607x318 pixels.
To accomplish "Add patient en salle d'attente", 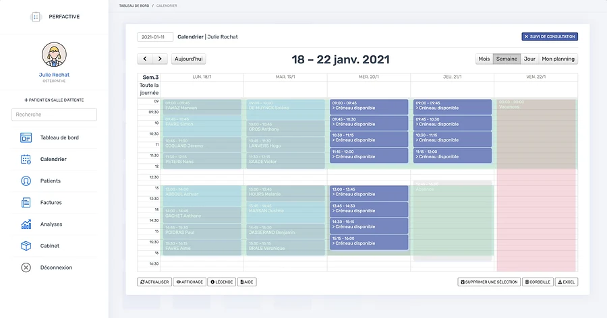I will click(54, 100).
